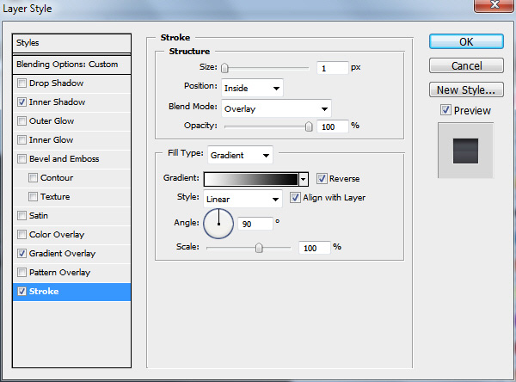Uncheck the Reverse gradient option
This screenshot has height=382, width=516.
pyautogui.click(x=322, y=178)
